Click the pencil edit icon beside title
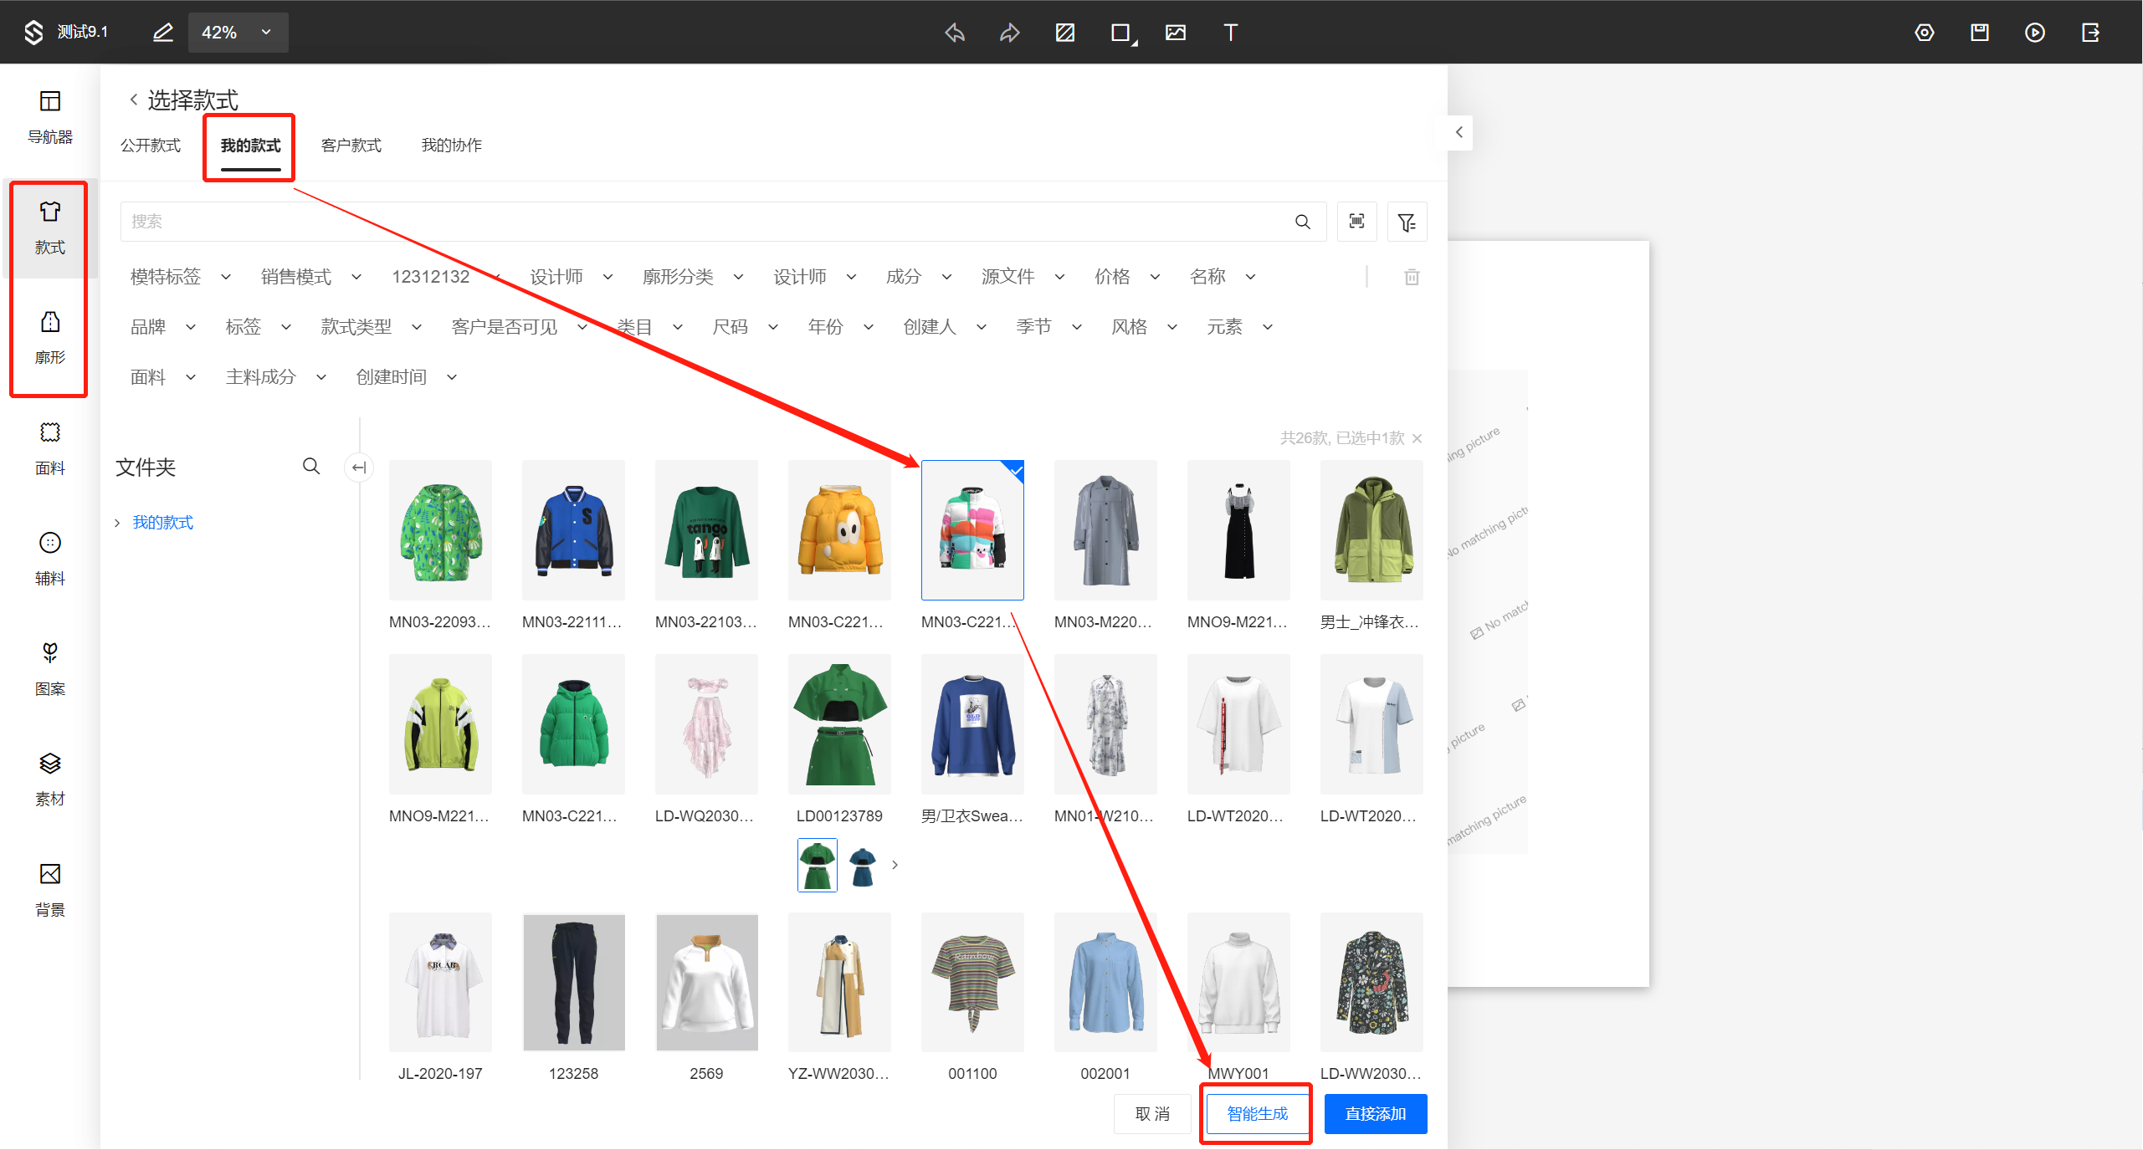The image size is (2143, 1150). (x=163, y=33)
